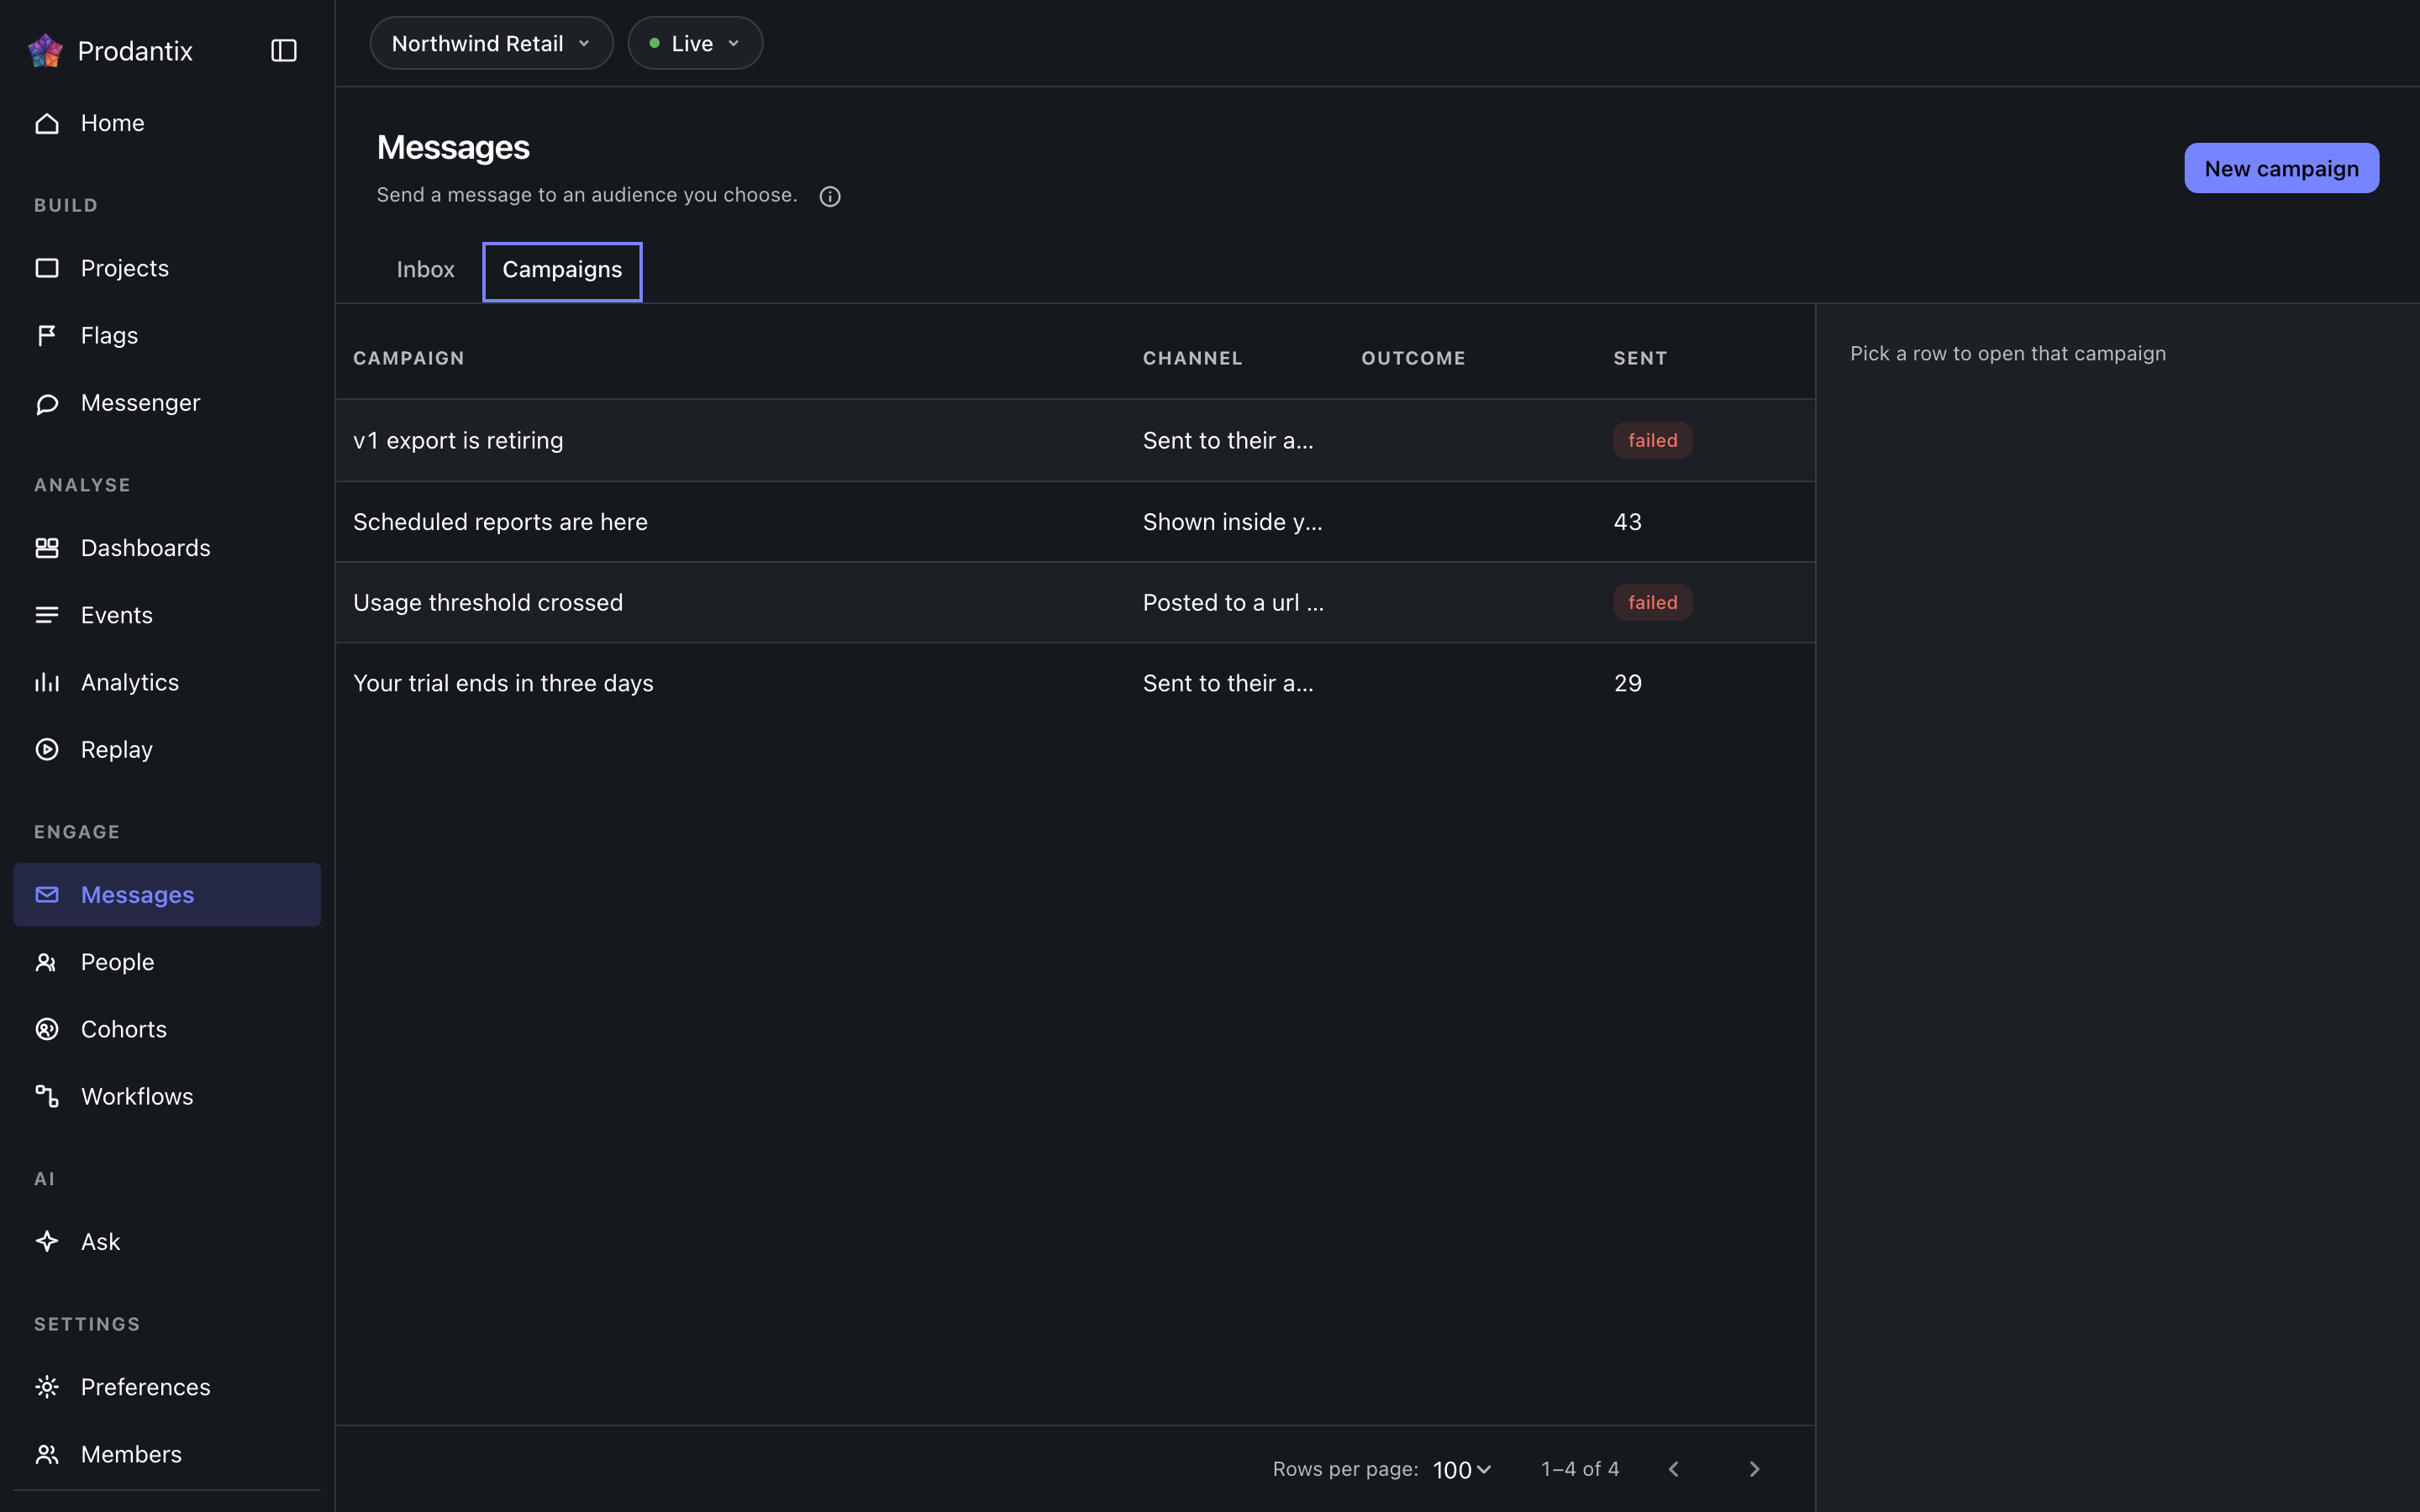Screen dimensions: 2420x1512
Task: Click the Prodantix logo icon
Action: tap(46, 50)
